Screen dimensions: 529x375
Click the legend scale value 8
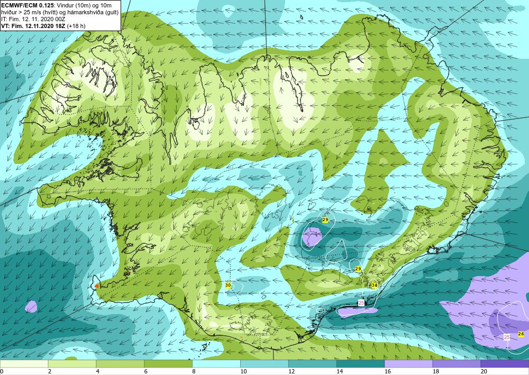pyautogui.click(x=194, y=372)
